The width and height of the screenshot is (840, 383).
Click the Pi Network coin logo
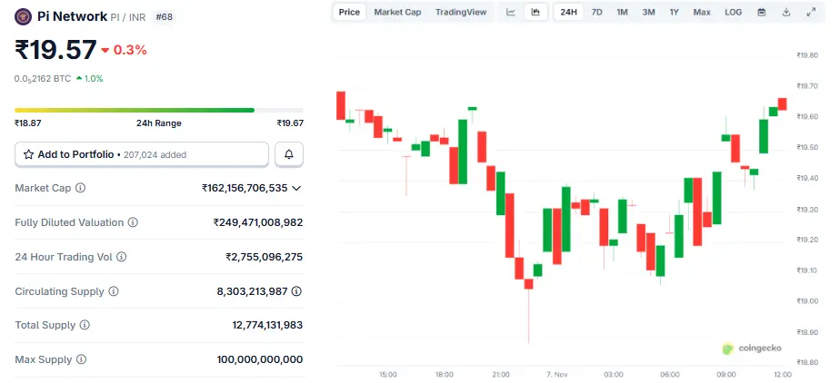23,16
